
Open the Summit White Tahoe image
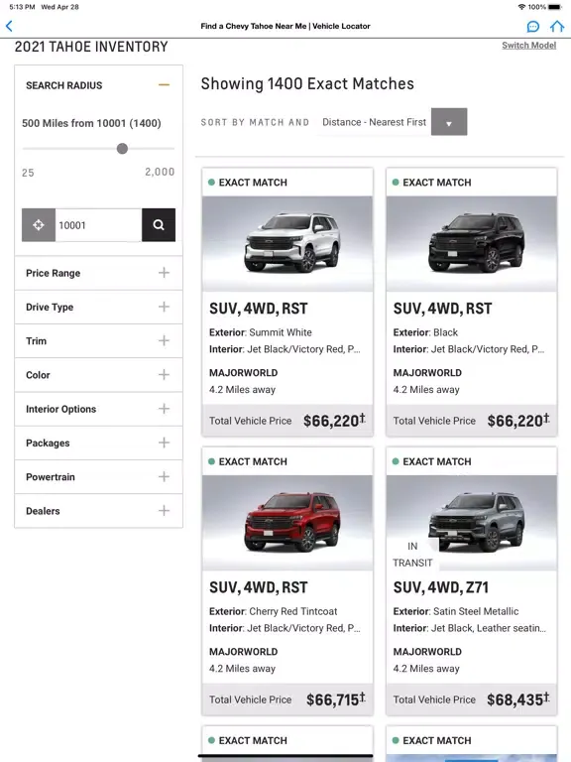(x=287, y=243)
